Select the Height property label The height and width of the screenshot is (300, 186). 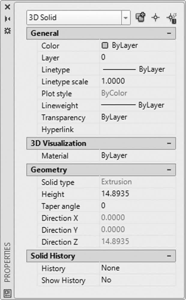(x=53, y=194)
